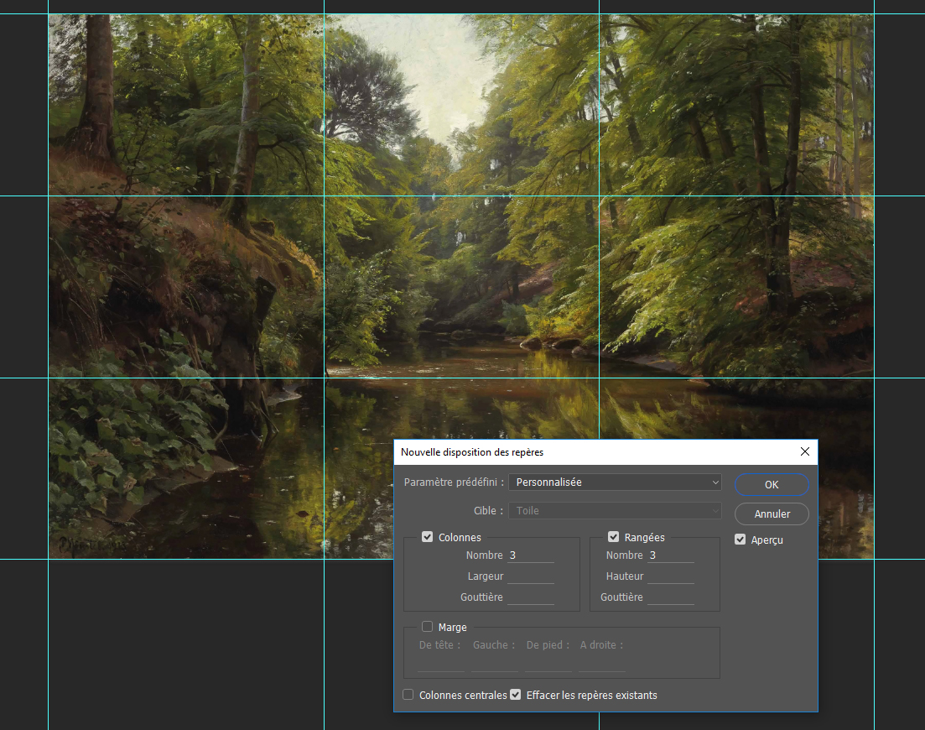Click the A droite margin field

602,663
